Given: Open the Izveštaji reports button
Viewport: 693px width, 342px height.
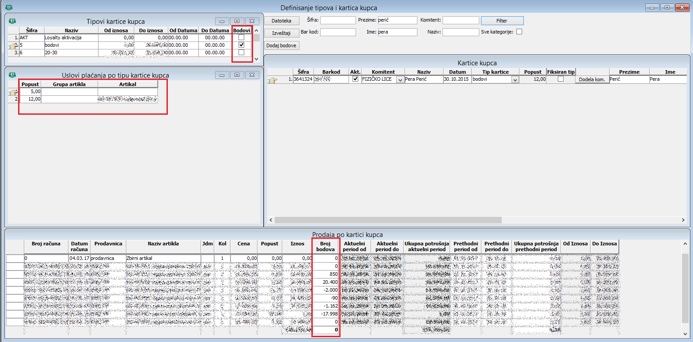Looking at the screenshot, I should pos(281,33).
